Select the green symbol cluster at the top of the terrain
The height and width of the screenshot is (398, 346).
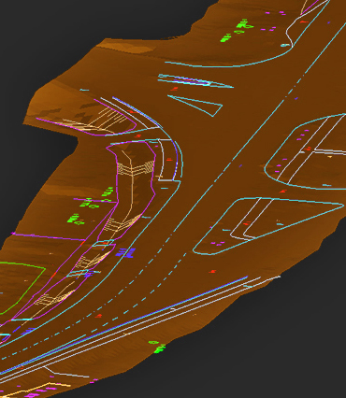(238, 30)
